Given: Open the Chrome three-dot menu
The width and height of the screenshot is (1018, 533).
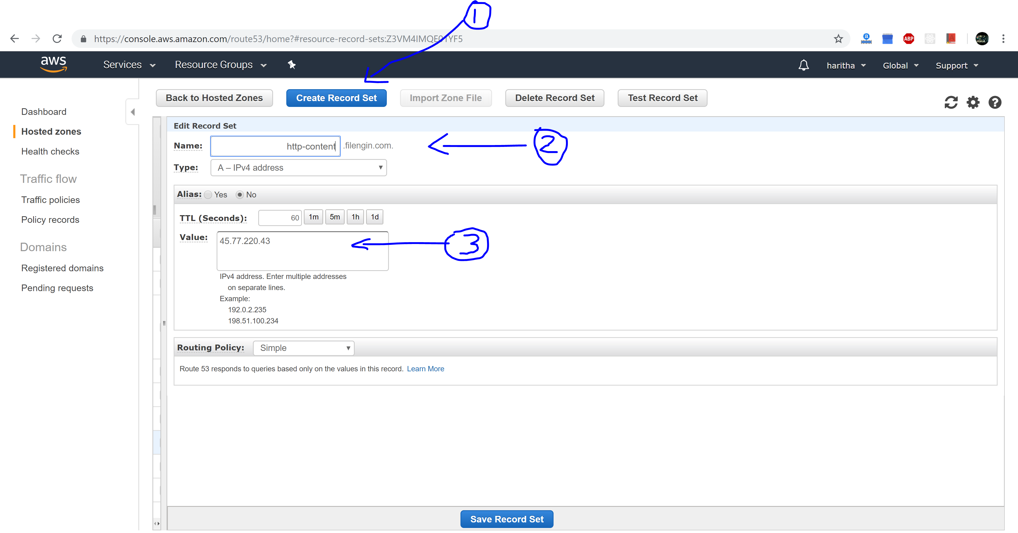Looking at the screenshot, I should pyautogui.click(x=1003, y=39).
